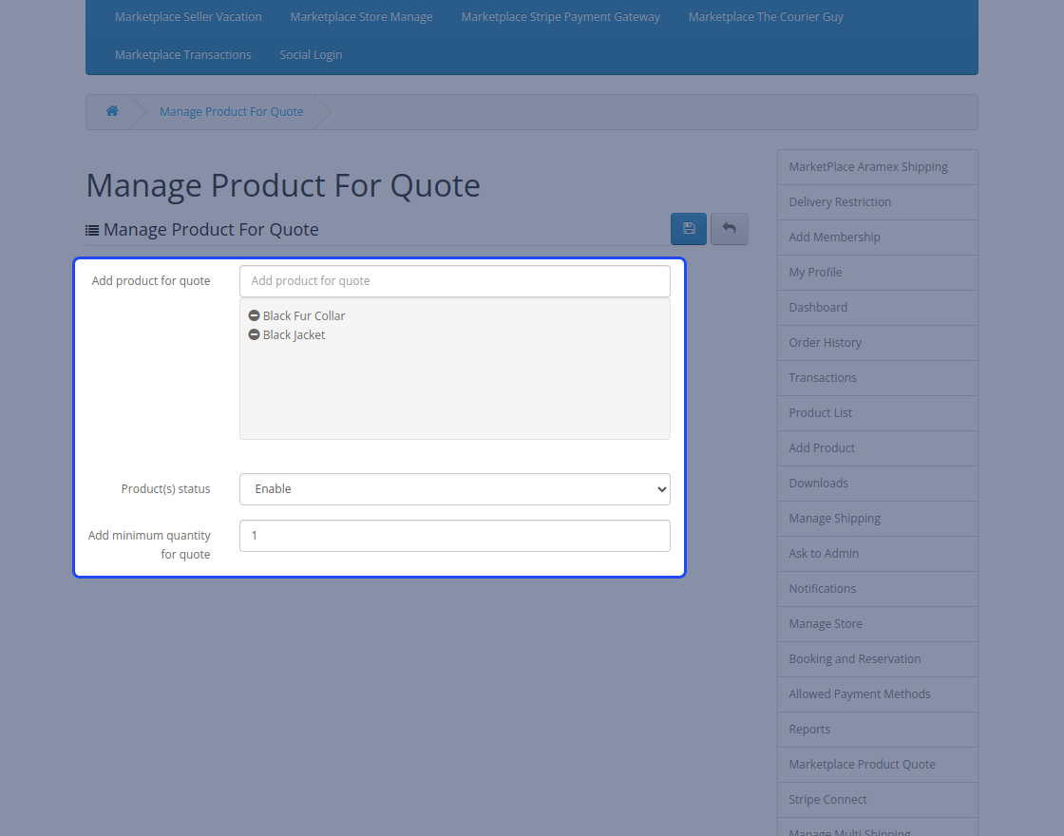Remove Black Fur Collar from quote list
This screenshot has width=1064, height=836.
click(x=254, y=315)
